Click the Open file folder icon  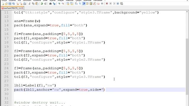6,4
